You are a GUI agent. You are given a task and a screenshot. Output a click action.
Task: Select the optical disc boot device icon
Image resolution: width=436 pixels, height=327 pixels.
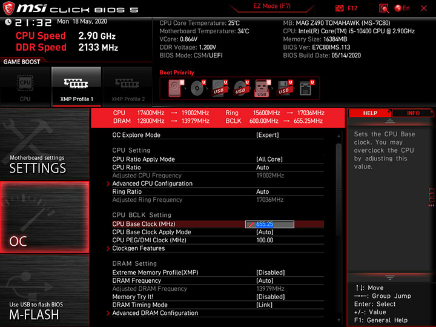(x=197, y=88)
